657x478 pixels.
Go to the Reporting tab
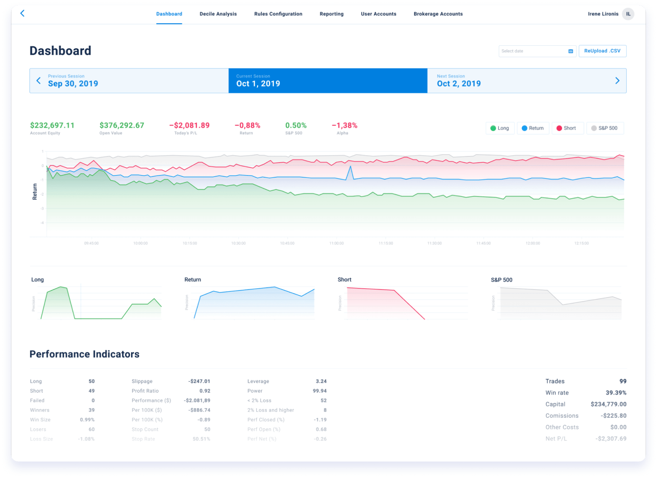(331, 14)
